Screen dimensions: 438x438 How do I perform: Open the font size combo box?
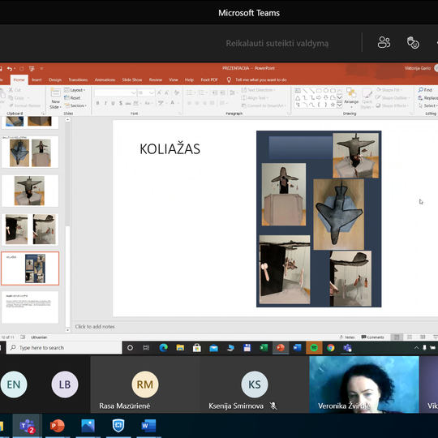pos(146,92)
